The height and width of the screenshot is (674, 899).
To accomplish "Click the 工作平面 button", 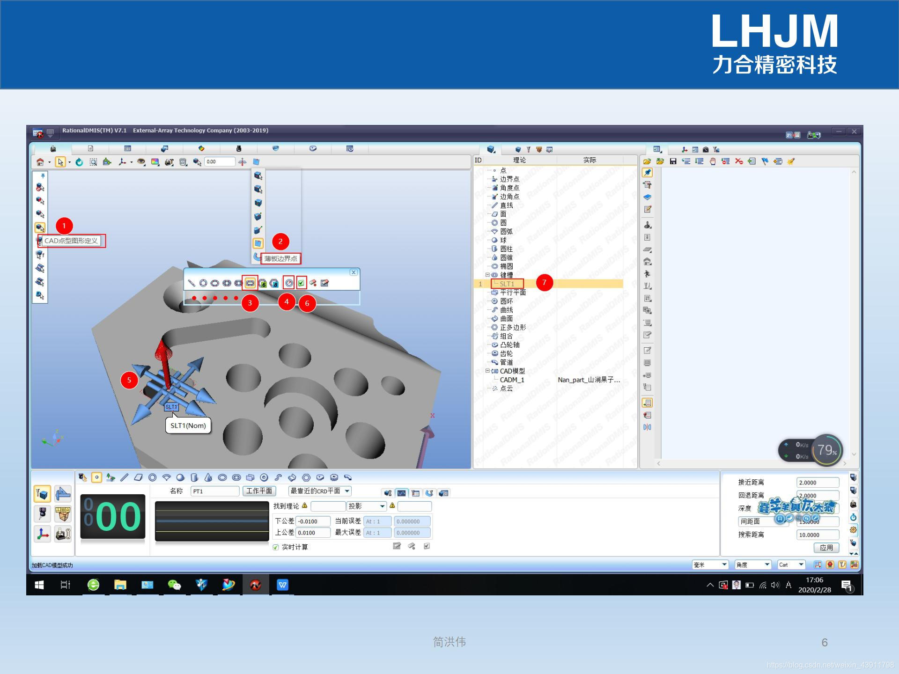I will 259,491.
